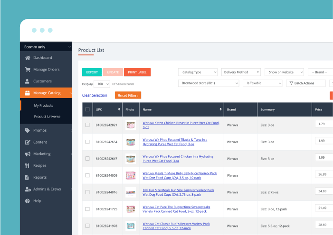The width and height of the screenshot is (333, 235).
Task: Click the Batch Actions filter funnel icon
Action: (291, 83)
